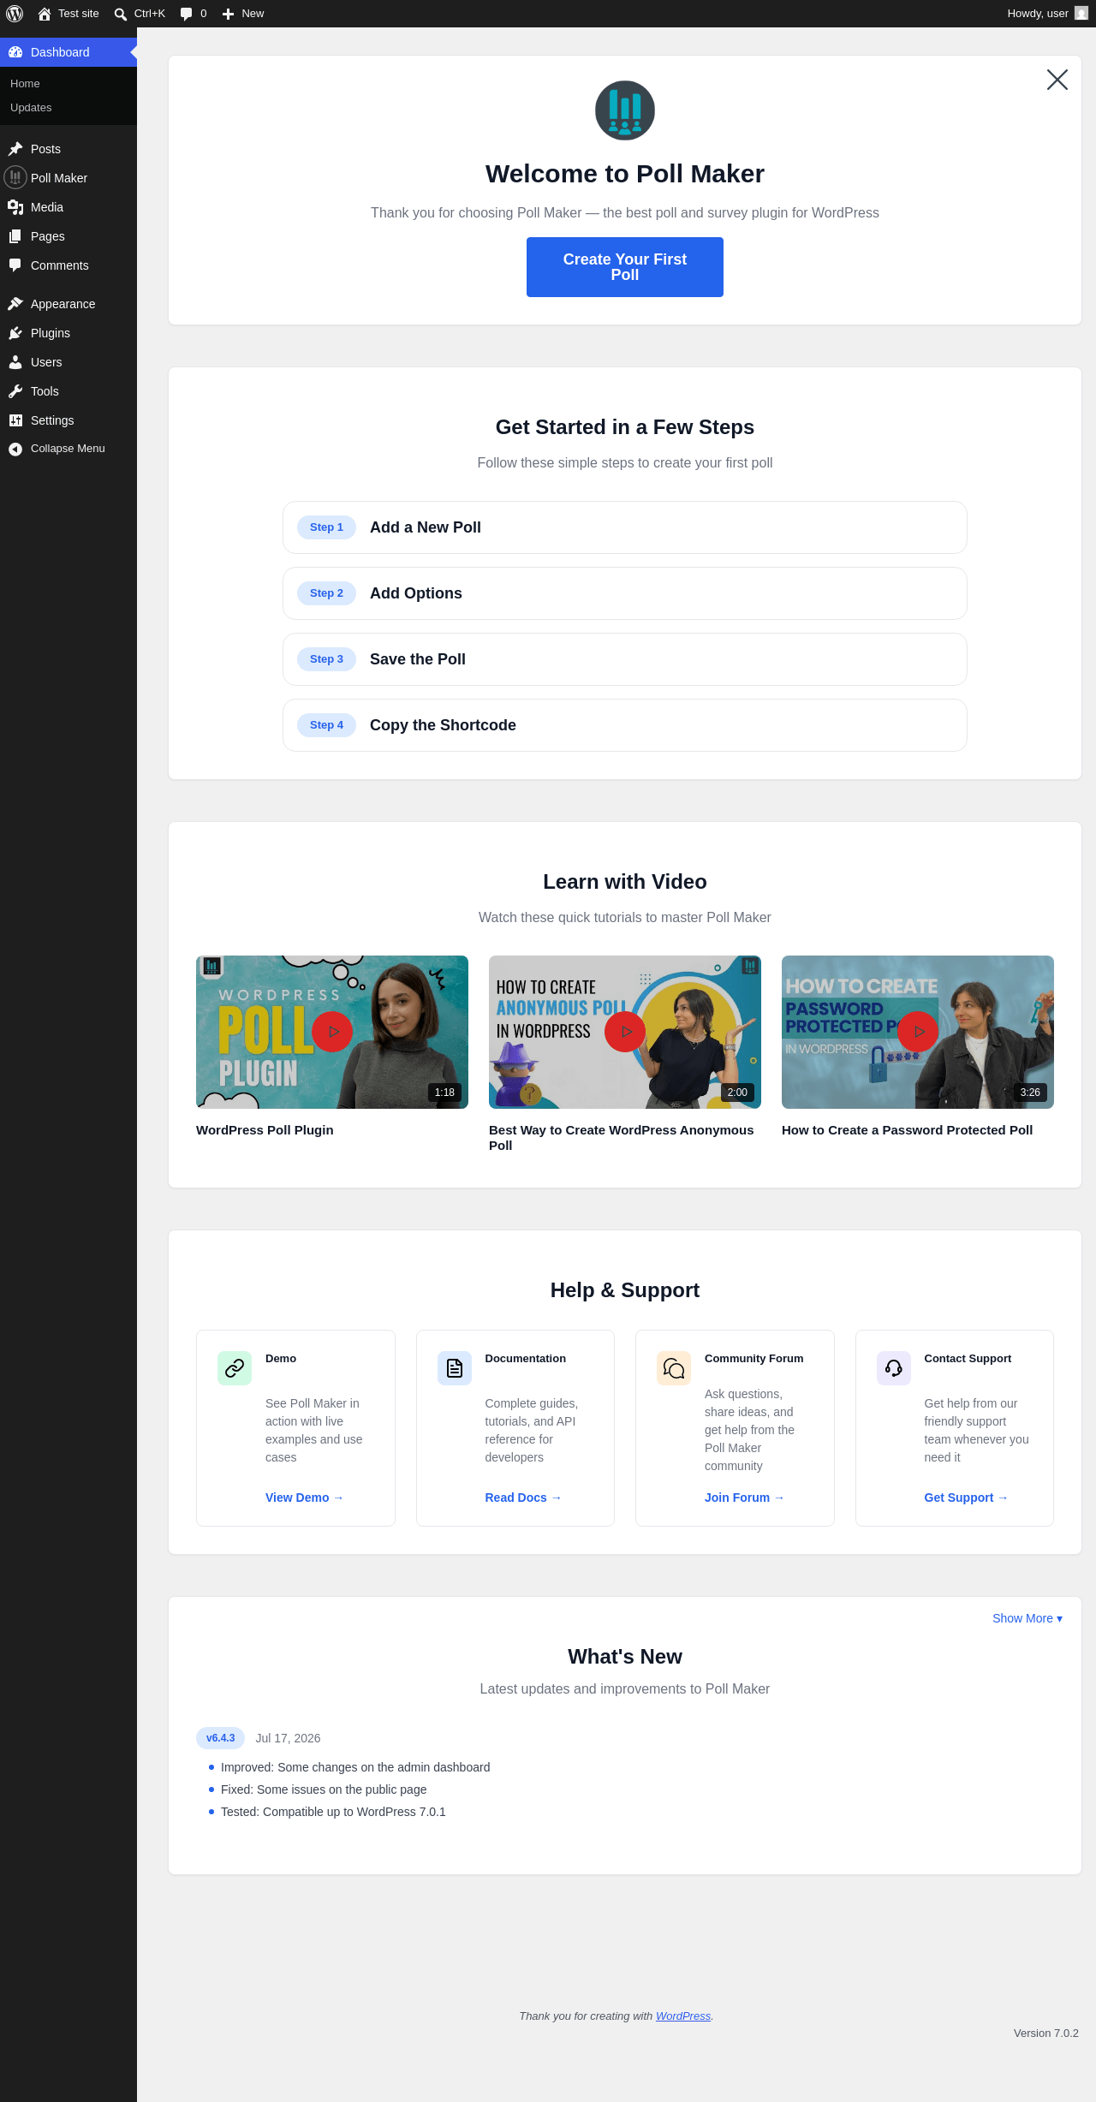Viewport: 1096px width, 2102px height.
Task: Click the Appearance paintbrush icon
Action: (15, 304)
